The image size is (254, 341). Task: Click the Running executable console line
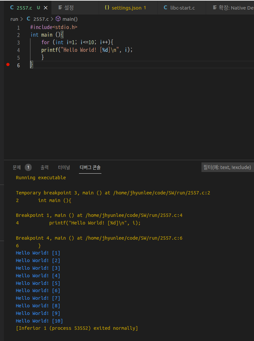point(41,178)
